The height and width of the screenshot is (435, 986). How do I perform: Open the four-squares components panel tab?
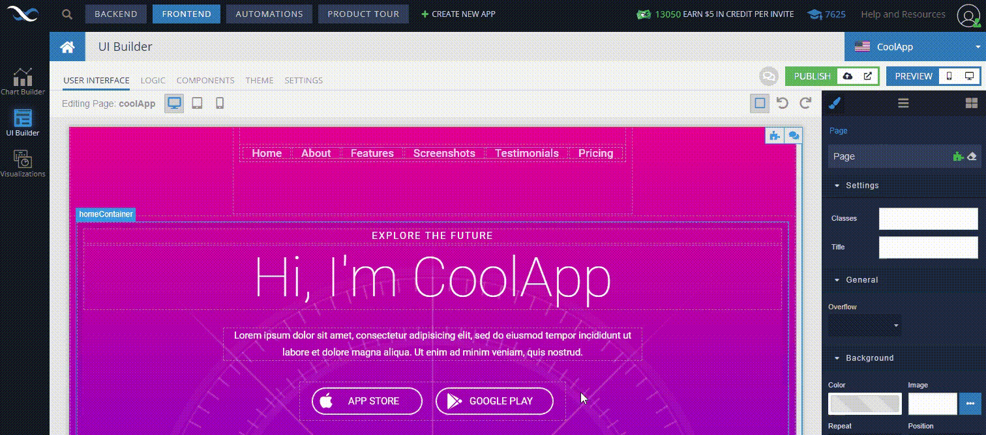(x=971, y=103)
